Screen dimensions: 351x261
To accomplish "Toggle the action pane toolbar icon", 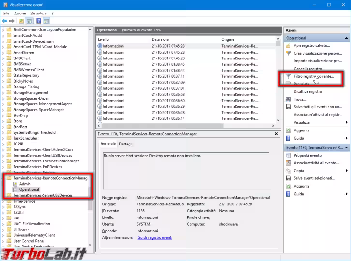I will click(46, 21).
